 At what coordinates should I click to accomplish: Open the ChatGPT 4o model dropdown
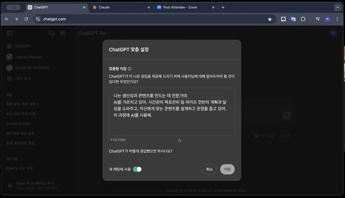pyautogui.click(x=93, y=33)
